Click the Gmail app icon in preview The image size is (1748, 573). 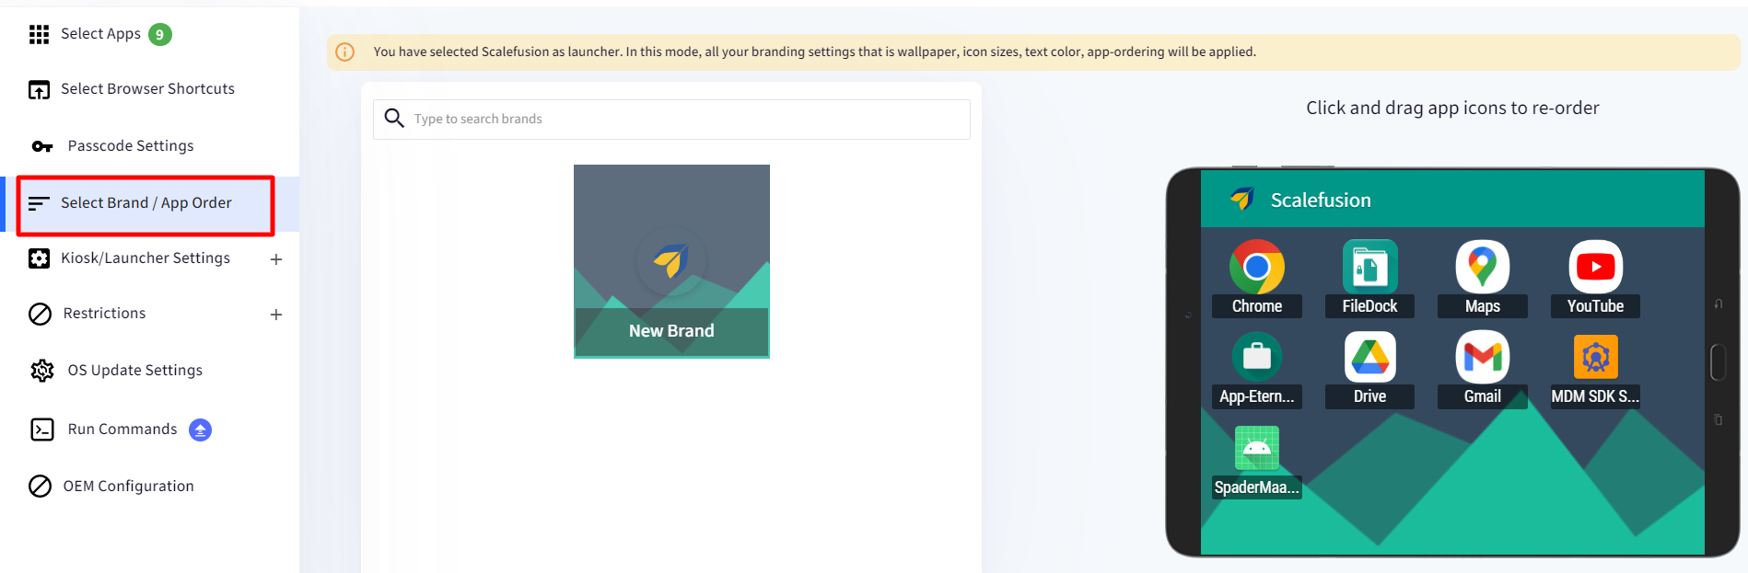[1483, 357]
